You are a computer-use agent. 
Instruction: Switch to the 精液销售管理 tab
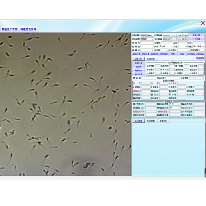tap(28, 30)
